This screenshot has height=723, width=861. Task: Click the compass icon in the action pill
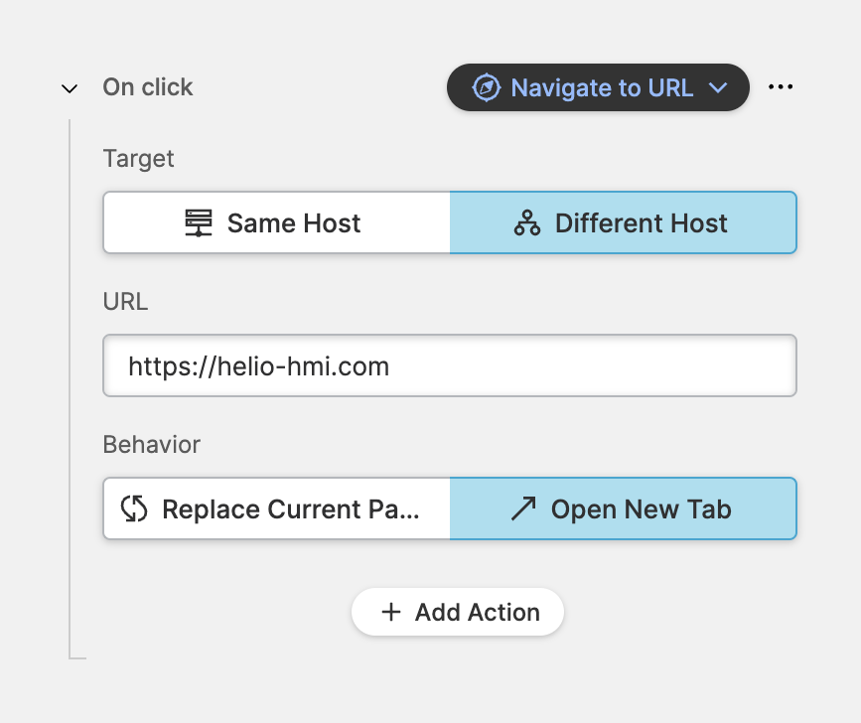486,87
